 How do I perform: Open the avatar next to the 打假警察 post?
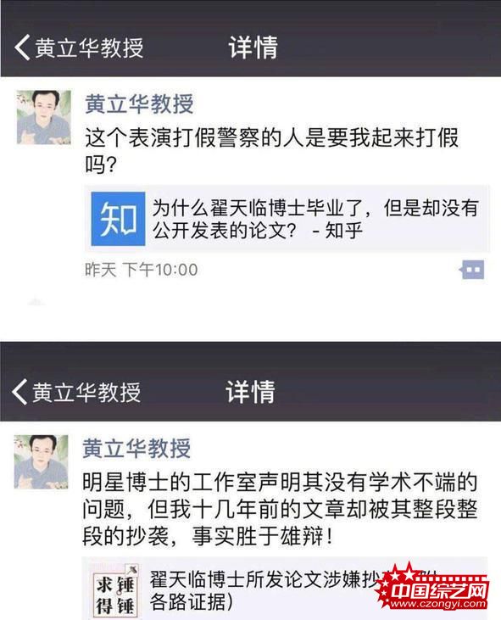pos(44,117)
